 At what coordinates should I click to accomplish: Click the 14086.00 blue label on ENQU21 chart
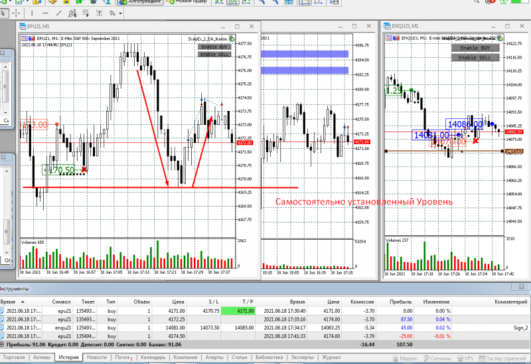click(x=464, y=124)
